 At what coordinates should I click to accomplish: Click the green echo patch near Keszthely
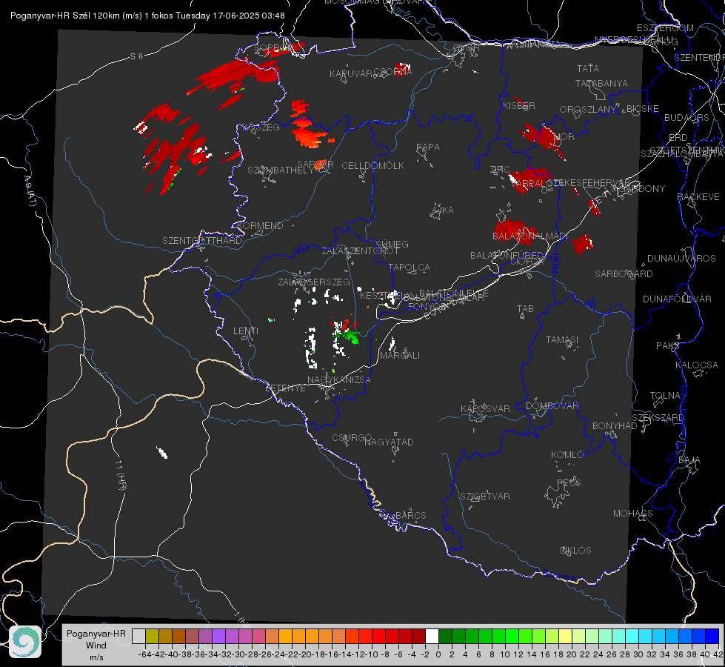click(x=348, y=336)
